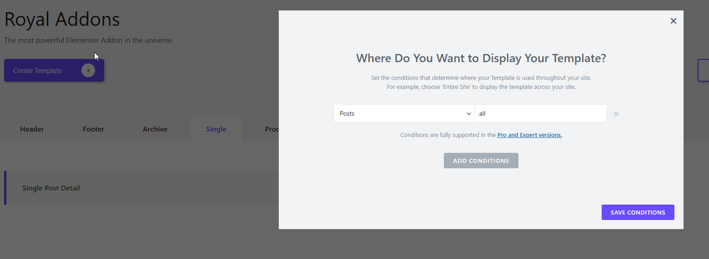
Task: Click the dialog heading about displaying template
Action: [481, 58]
